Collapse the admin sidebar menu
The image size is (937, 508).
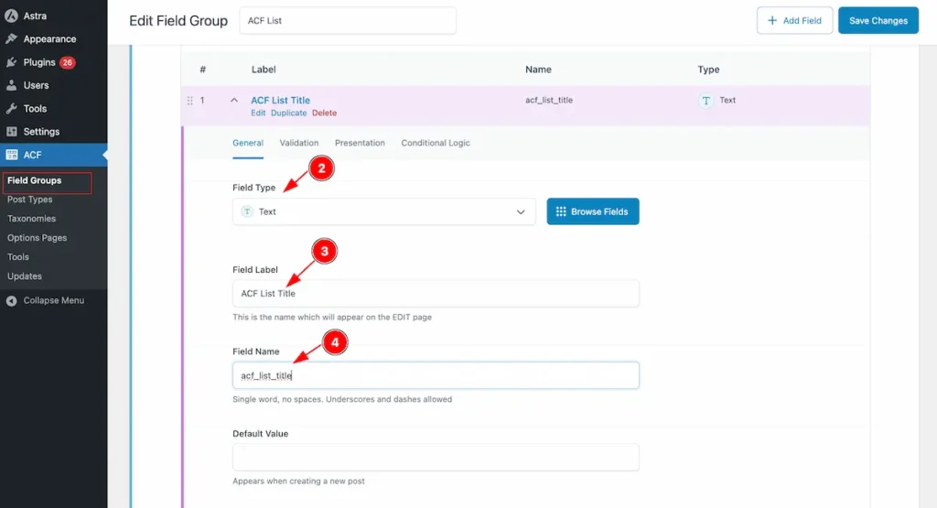click(x=11, y=300)
